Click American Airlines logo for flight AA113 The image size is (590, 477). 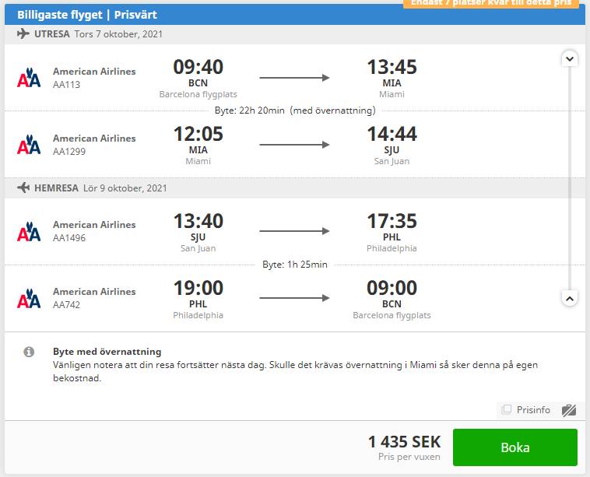coord(29,78)
